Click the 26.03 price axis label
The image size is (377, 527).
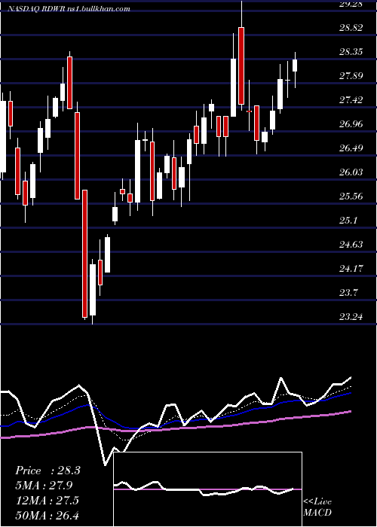pyautogui.click(x=351, y=172)
